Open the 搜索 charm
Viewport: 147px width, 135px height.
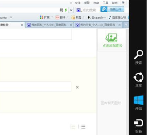(x=138, y=57)
